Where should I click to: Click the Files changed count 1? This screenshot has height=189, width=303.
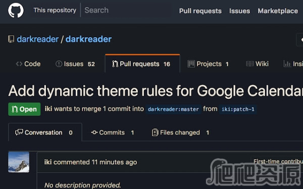coord(208,133)
